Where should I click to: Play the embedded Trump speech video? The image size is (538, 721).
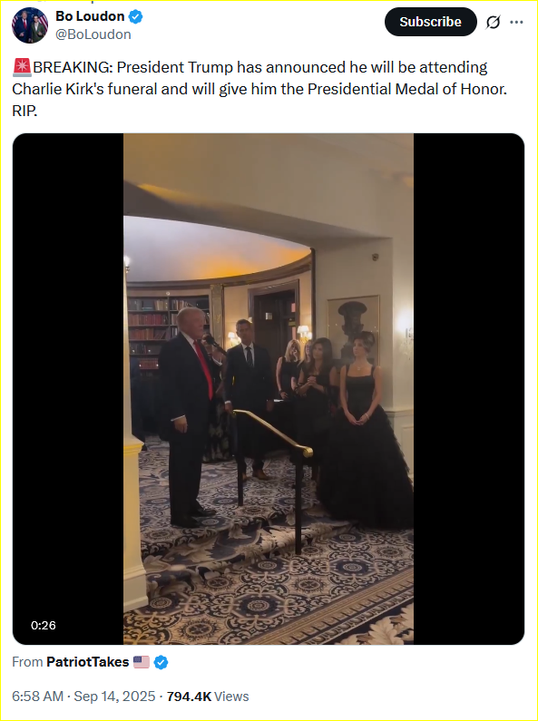269,389
